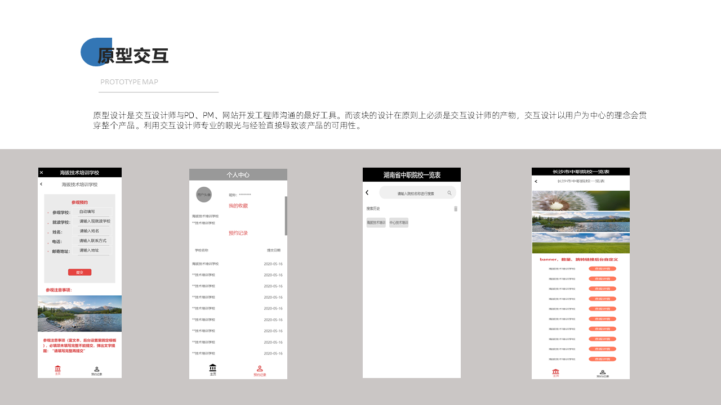Delete search history with trash icon
Image resolution: width=721 pixels, height=405 pixels.
coord(456,209)
